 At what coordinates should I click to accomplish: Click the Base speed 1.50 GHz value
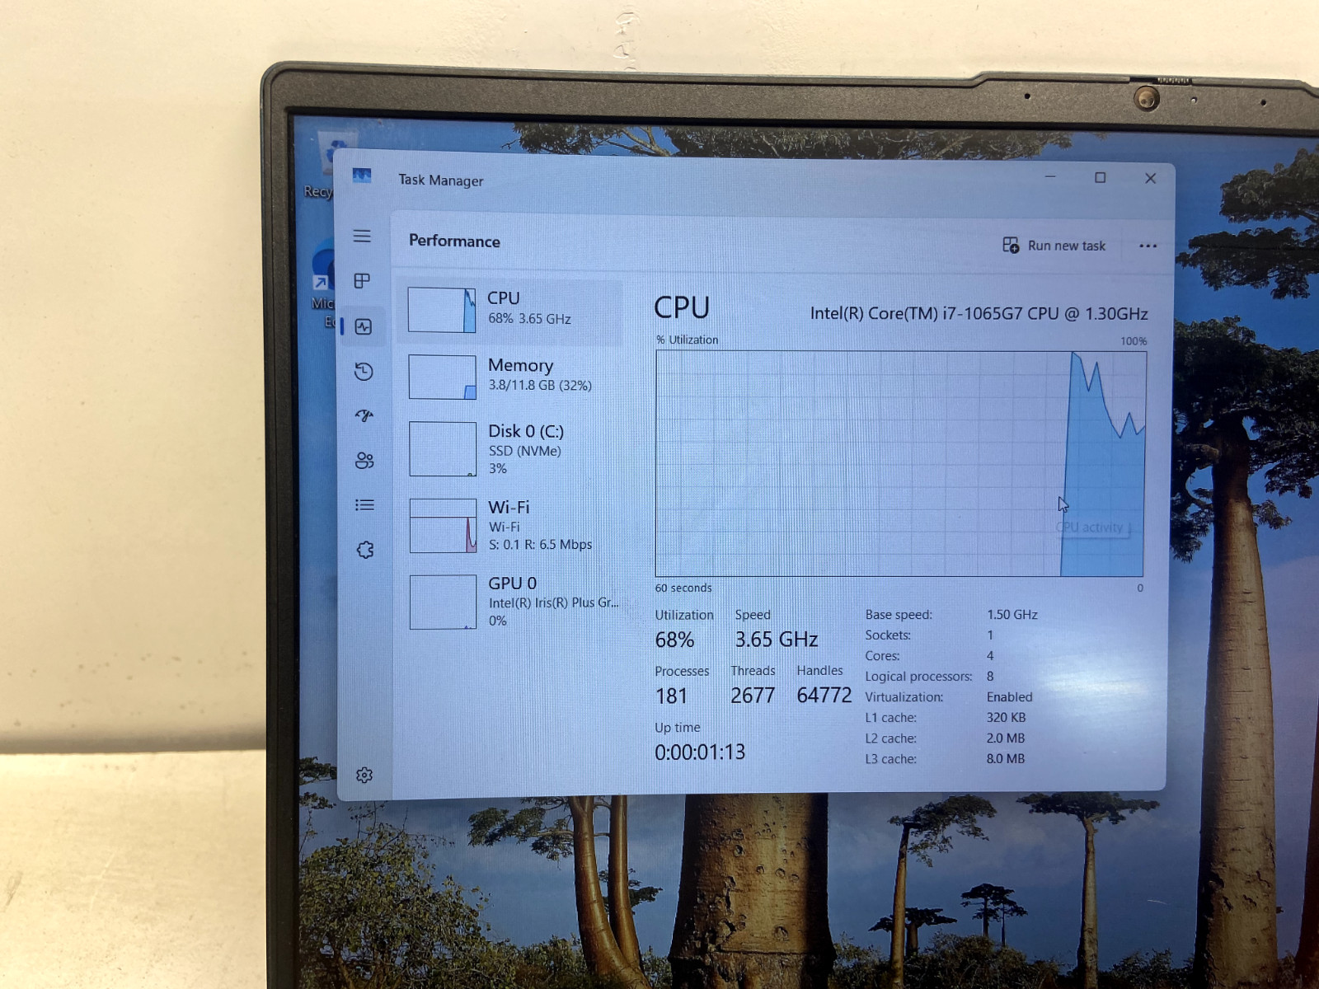(1012, 615)
